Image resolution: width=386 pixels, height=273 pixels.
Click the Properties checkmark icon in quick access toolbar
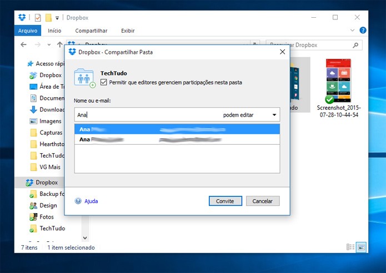(x=38, y=18)
